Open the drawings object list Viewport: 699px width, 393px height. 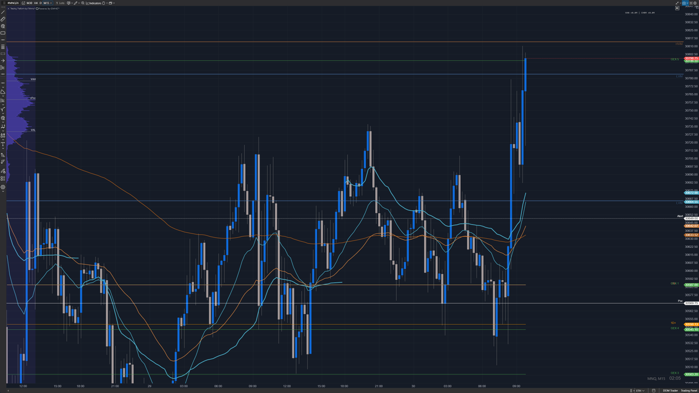click(x=3, y=179)
